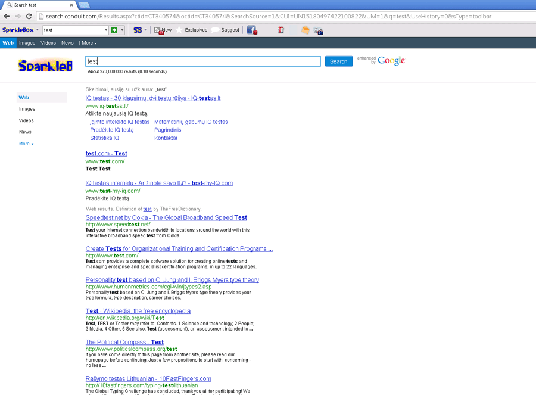Open the Test - Wikipedia result link

click(138, 311)
